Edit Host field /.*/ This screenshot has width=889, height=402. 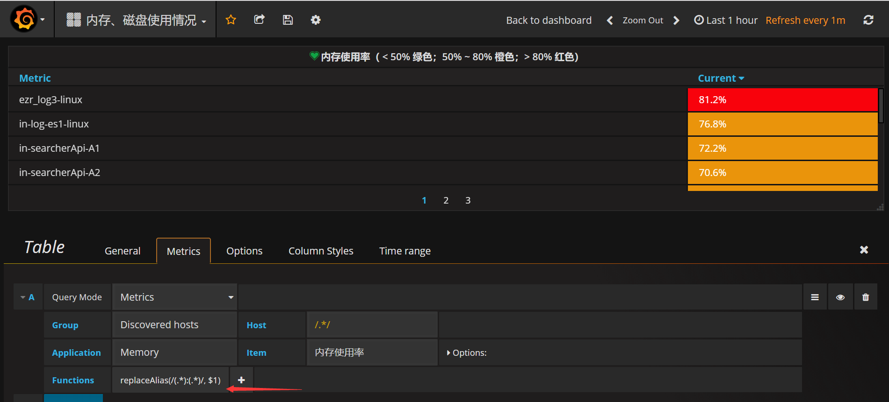pyautogui.click(x=372, y=324)
